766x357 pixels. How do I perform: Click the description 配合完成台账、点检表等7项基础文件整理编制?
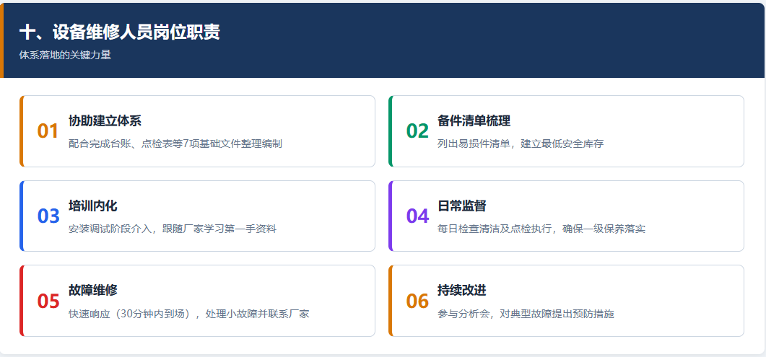click(x=175, y=144)
